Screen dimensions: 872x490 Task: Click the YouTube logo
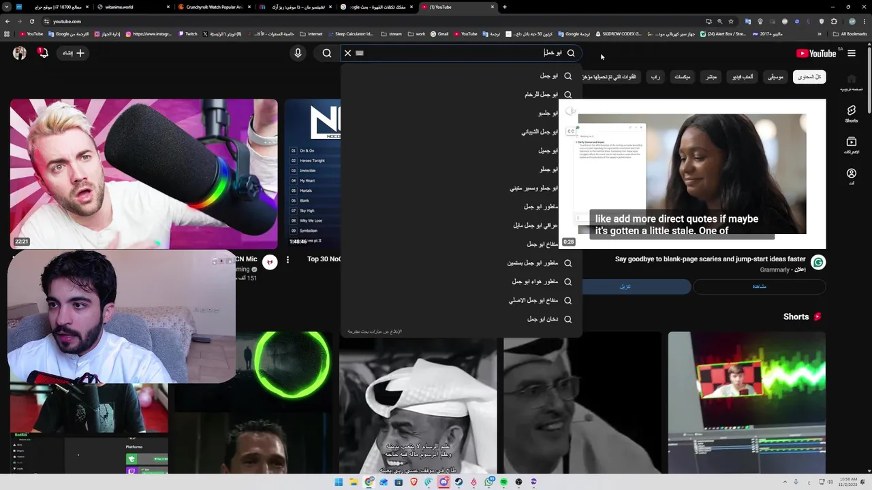[x=816, y=54]
